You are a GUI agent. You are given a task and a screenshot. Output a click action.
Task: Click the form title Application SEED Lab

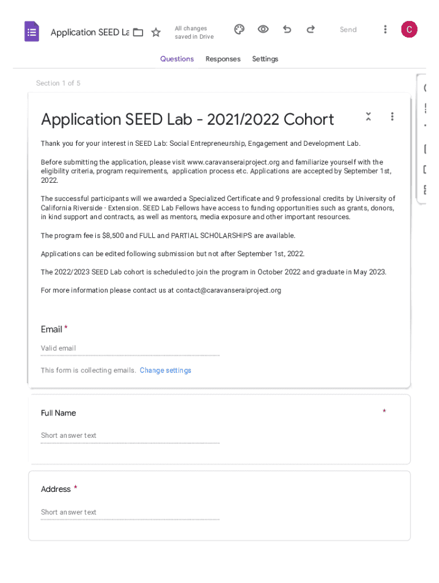tap(90, 32)
